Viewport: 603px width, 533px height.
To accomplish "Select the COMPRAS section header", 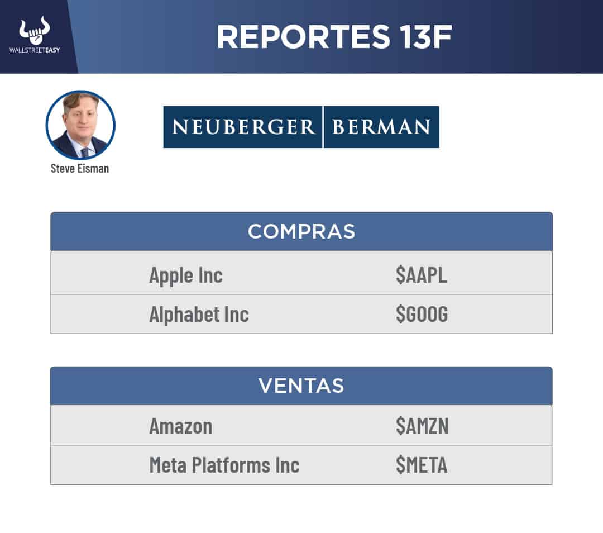I will tap(301, 231).
